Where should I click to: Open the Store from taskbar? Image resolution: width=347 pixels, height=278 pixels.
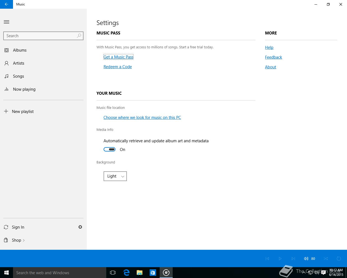[x=153, y=273]
